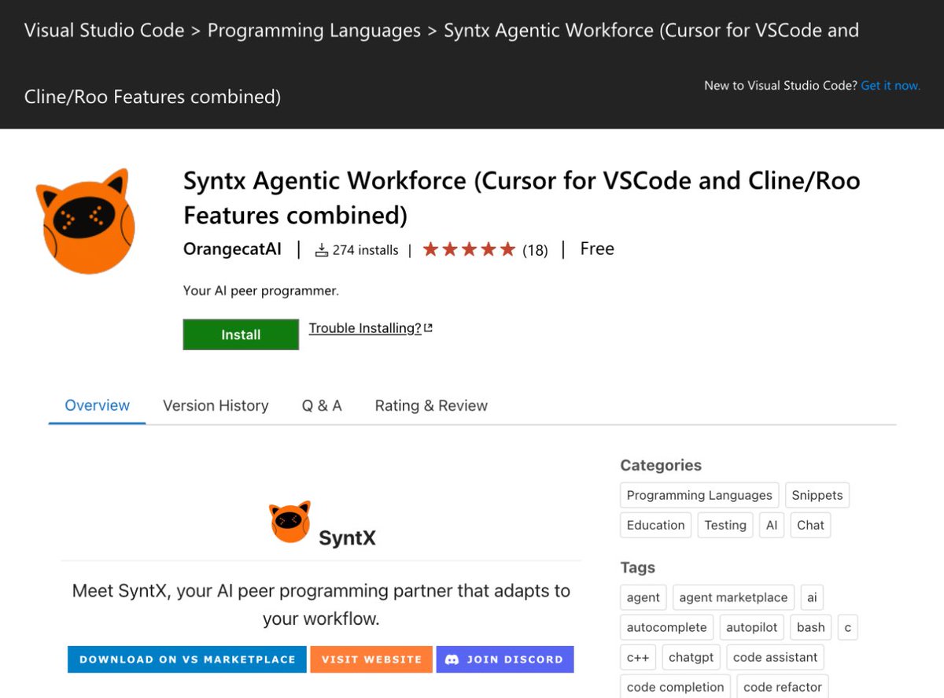Click the five-star rating

(469, 249)
